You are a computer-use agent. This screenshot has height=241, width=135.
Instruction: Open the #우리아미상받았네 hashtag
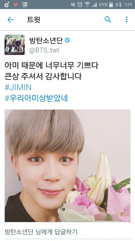pos(36,99)
